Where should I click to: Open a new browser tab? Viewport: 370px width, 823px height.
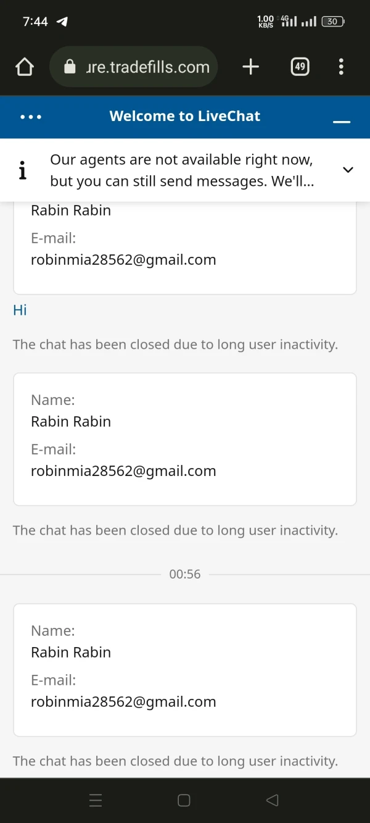pos(250,67)
